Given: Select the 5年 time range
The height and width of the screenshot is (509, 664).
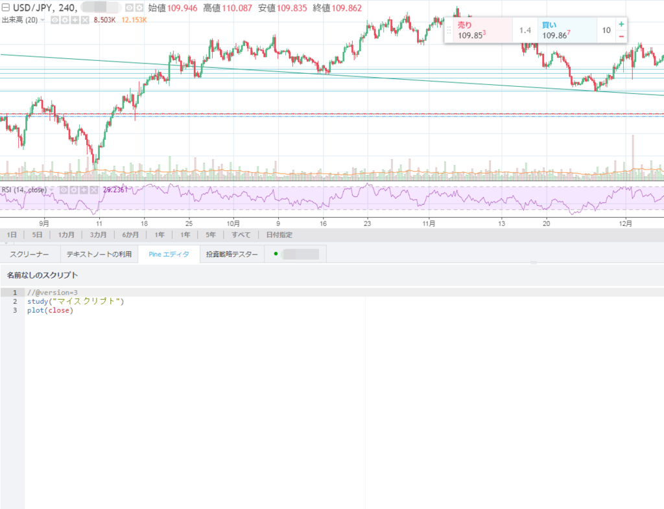Looking at the screenshot, I should point(211,234).
